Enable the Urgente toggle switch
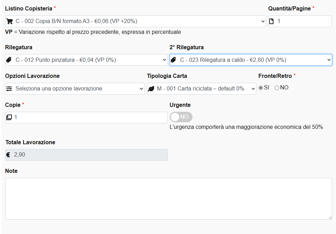The image size is (336, 234). pos(181,117)
